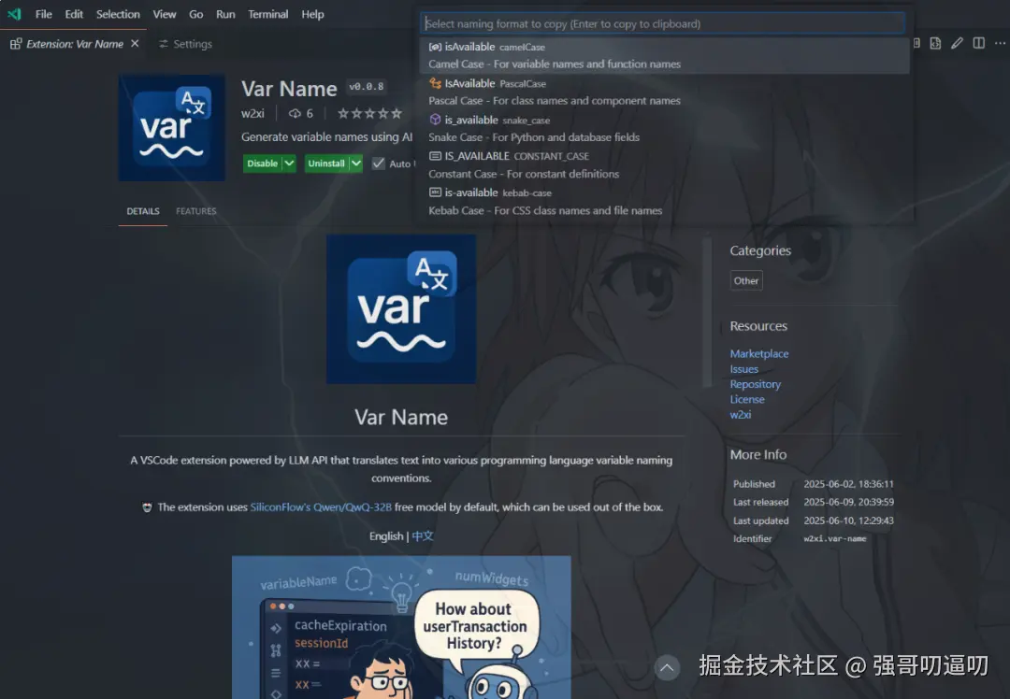This screenshot has height=699, width=1010.
Task: Open the Repository resource link
Action: click(x=755, y=384)
